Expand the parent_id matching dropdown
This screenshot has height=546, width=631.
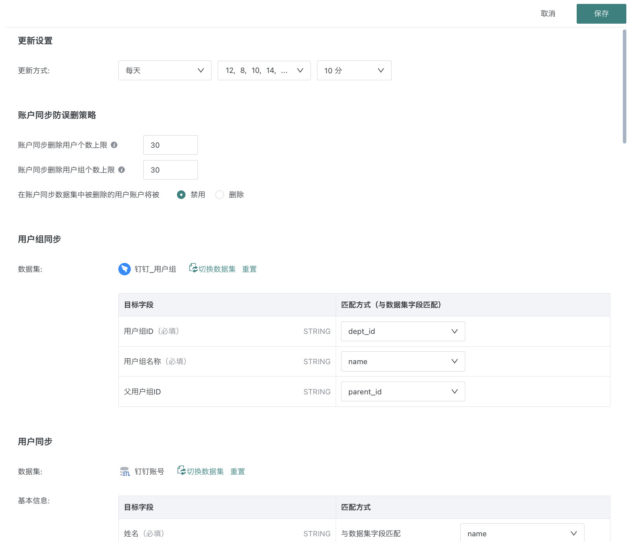click(x=403, y=392)
